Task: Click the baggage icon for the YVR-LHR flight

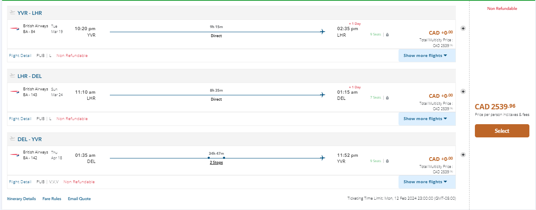Action: click(x=387, y=35)
